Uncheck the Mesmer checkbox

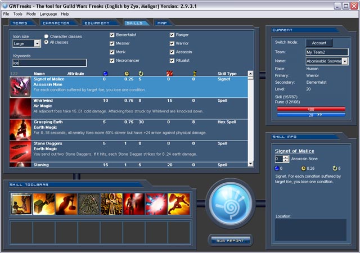click(112, 43)
